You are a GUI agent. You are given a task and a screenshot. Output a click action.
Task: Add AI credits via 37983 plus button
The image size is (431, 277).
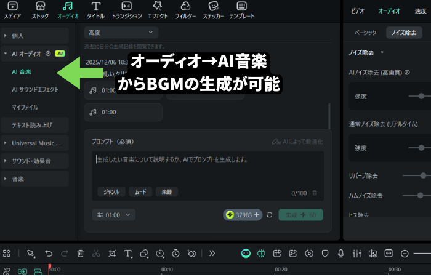tap(257, 215)
